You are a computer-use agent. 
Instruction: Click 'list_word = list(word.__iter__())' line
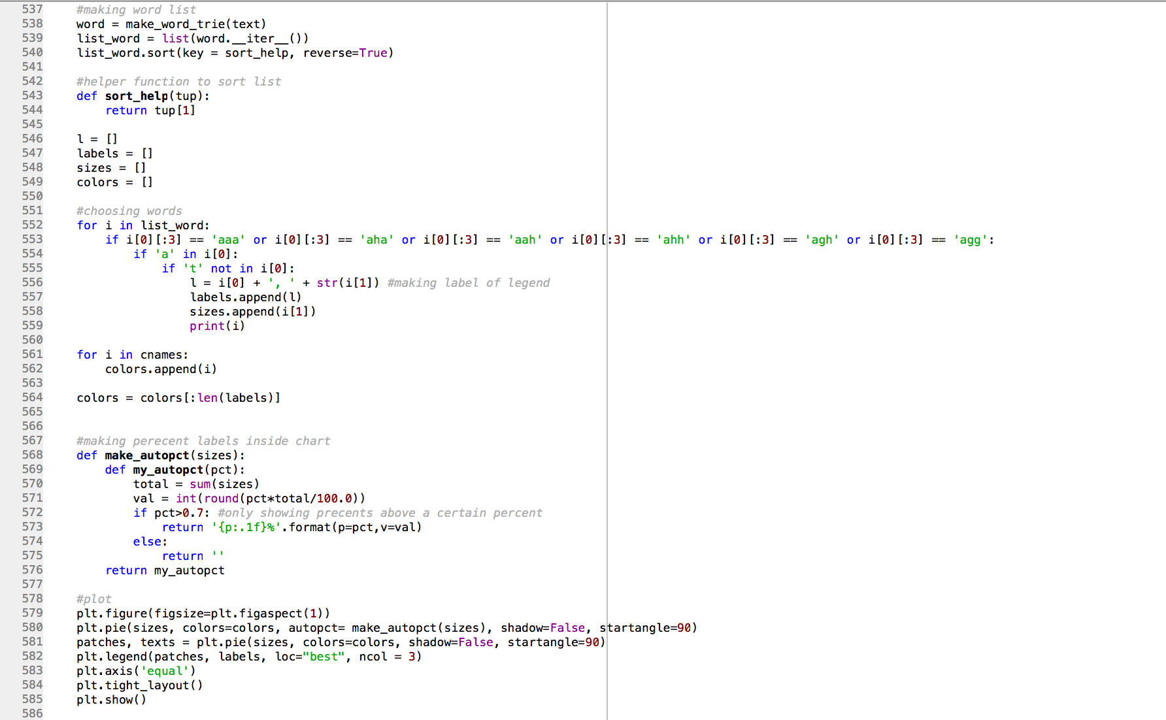pos(193,39)
